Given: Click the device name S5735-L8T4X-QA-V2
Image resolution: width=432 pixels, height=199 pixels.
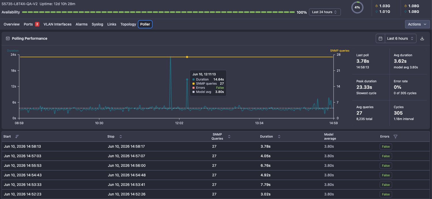Looking at the screenshot, I should [20, 4].
